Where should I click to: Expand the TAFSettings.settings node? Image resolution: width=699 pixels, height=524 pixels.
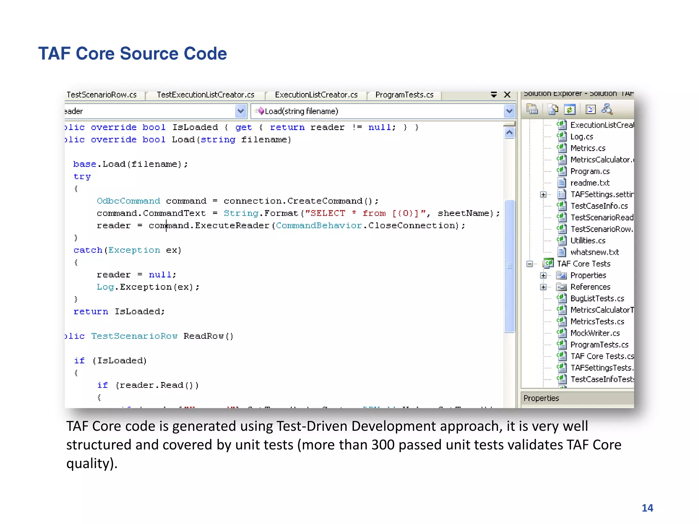(x=543, y=194)
